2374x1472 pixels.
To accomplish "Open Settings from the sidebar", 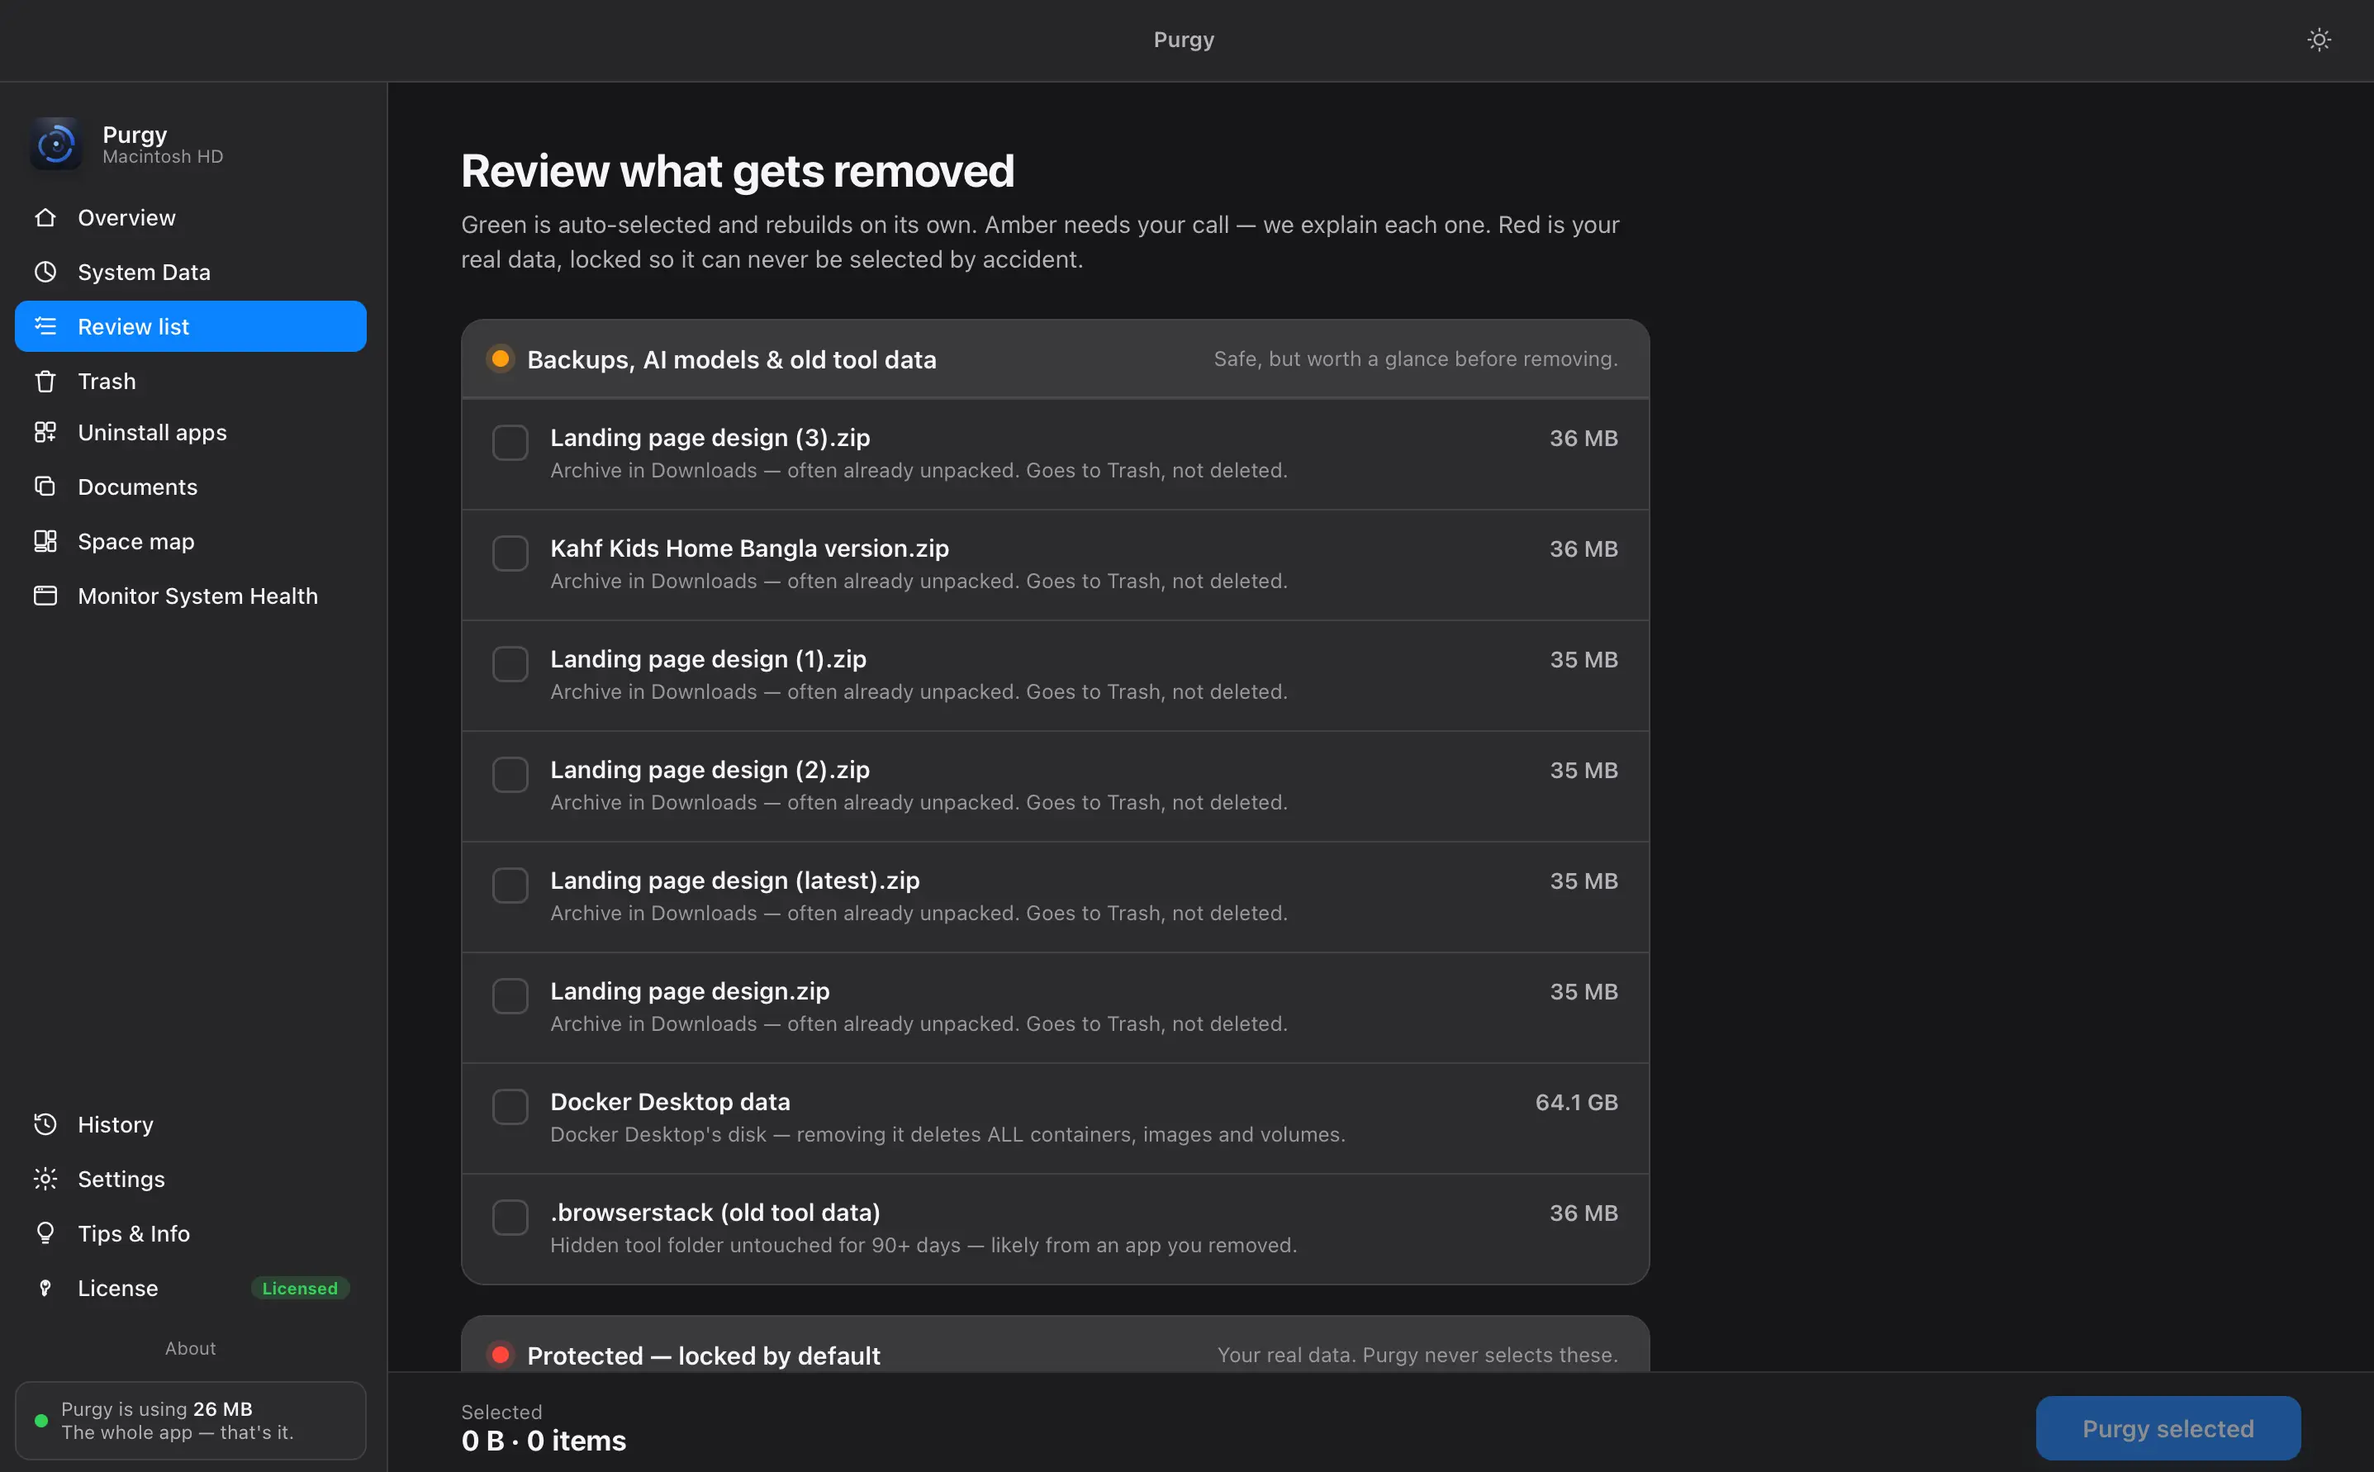I will point(191,1179).
